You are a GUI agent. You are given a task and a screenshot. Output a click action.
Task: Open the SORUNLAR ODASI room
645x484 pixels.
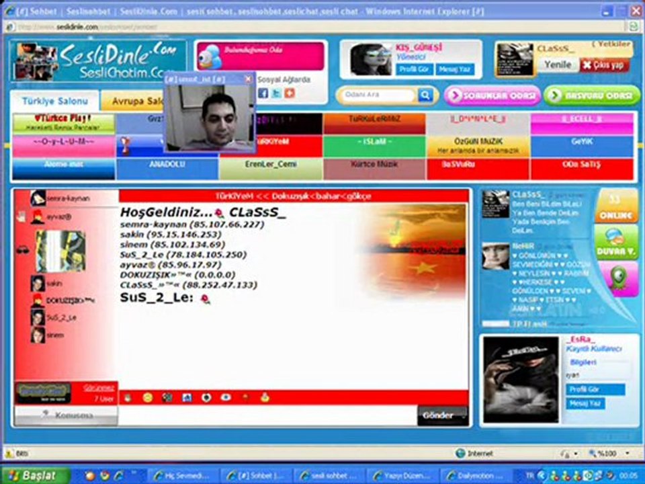492,95
